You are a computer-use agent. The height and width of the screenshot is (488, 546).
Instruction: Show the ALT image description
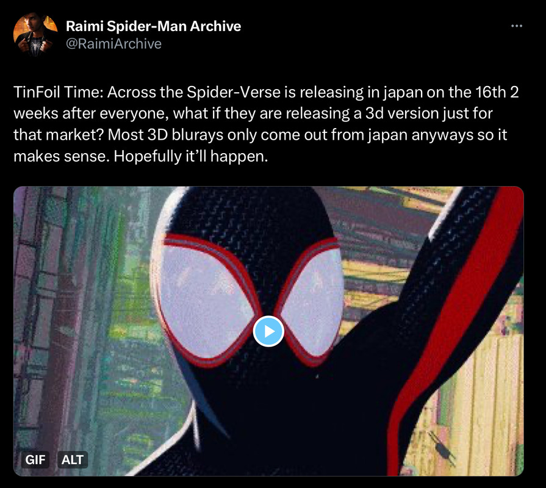coord(73,460)
